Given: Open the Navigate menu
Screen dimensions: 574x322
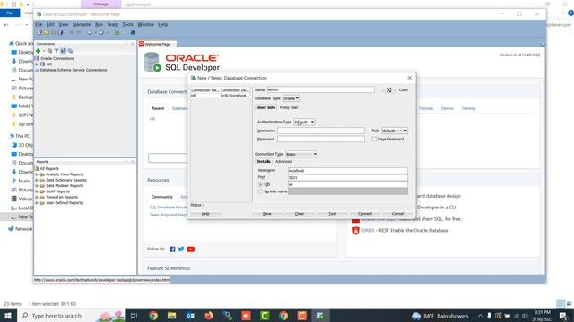Looking at the screenshot, I should (82, 24).
